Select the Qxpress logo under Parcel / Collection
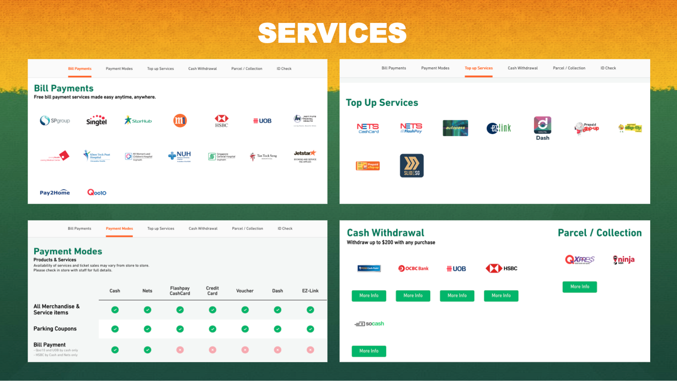 click(x=580, y=260)
